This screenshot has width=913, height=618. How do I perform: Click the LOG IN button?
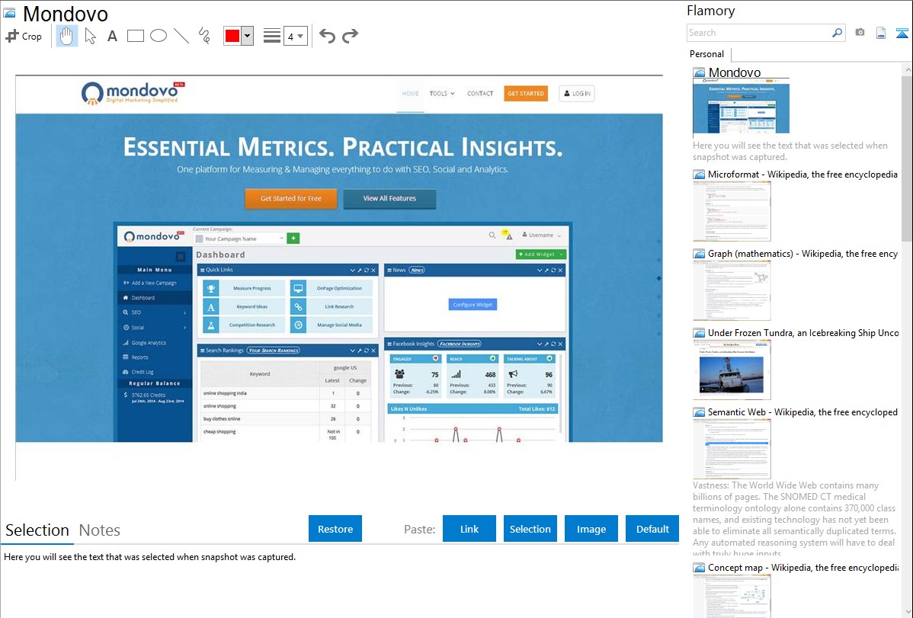pos(577,93)
